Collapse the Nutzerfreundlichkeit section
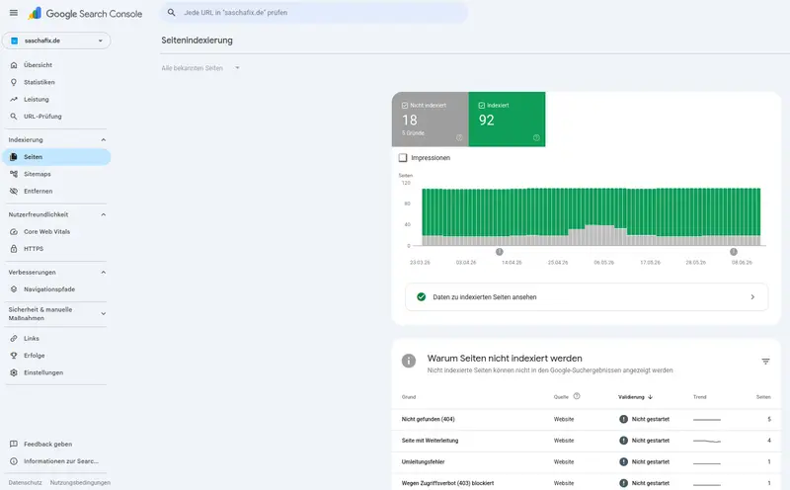Image resolution: width=790 pixels, height=490 pixels. click(x=104, y=214)
